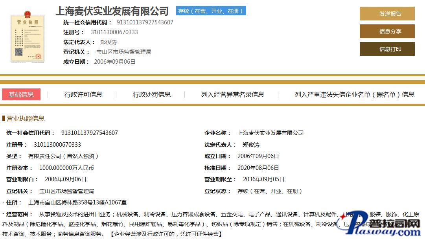Switch to the 行政许可信息 tab

(x=83, y=94)
